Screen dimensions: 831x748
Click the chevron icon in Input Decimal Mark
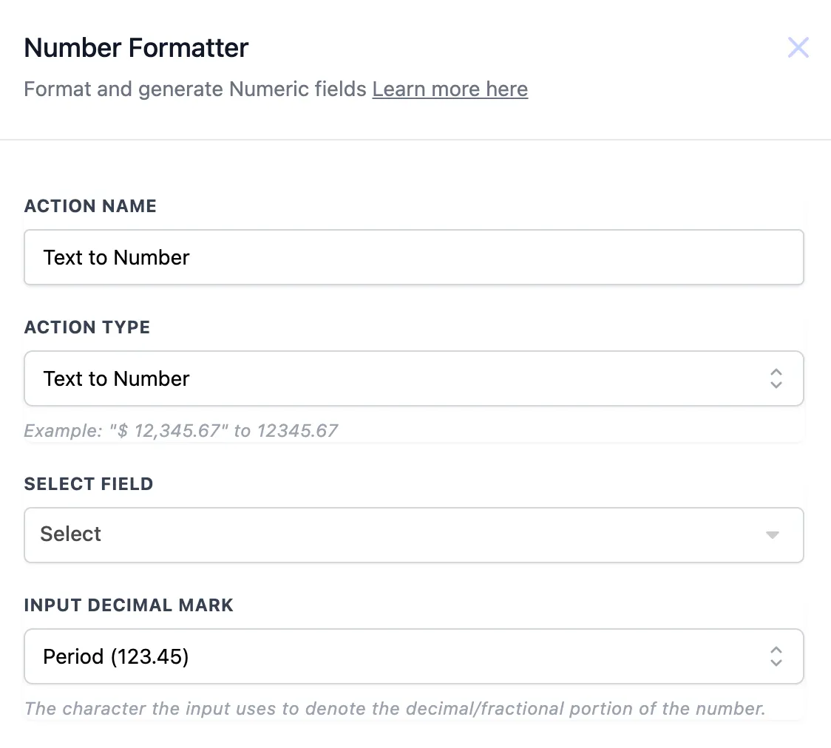tap(776, 656)
